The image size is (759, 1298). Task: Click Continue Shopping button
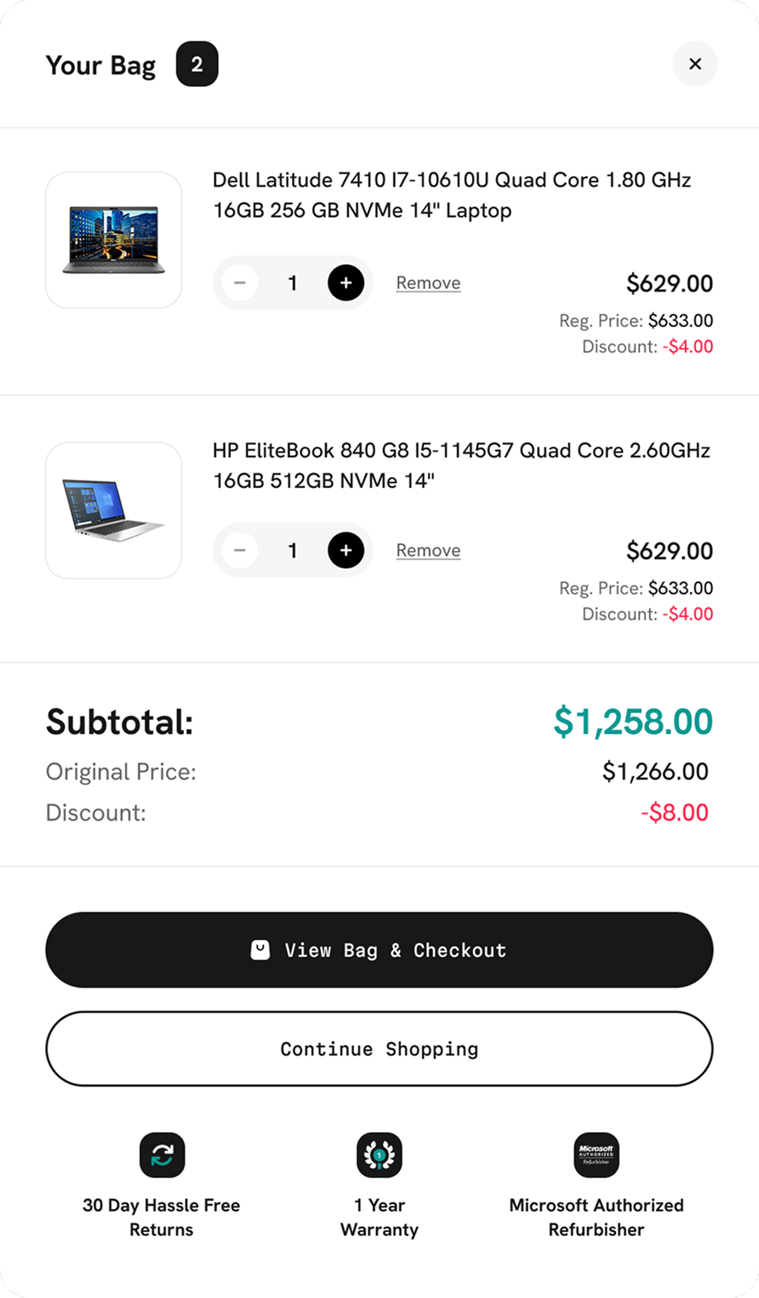379,1049
